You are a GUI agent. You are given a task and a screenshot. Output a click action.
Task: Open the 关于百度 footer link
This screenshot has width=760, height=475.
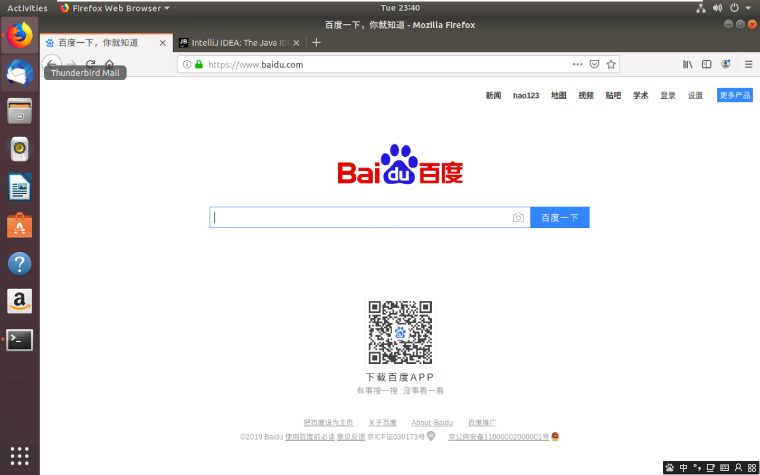(x=382, y=423)
